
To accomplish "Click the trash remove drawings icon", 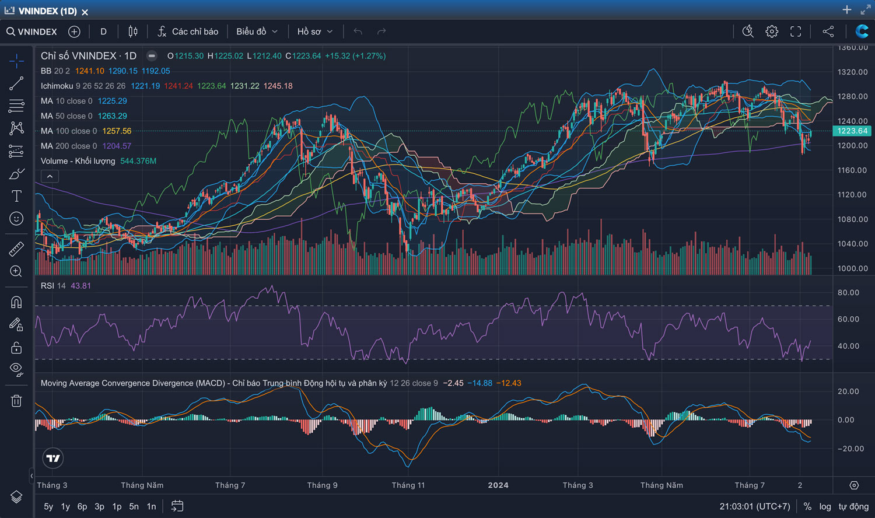I will [x=16, y=401].
